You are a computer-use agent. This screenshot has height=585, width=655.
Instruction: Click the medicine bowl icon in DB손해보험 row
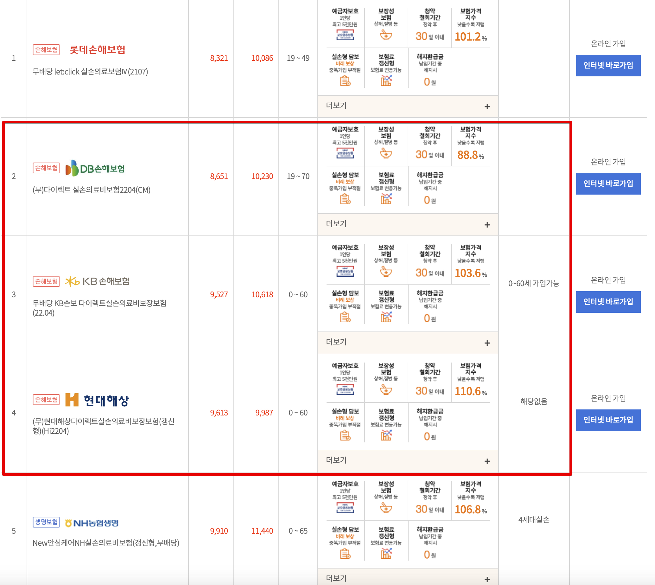(x=386, y=153)
